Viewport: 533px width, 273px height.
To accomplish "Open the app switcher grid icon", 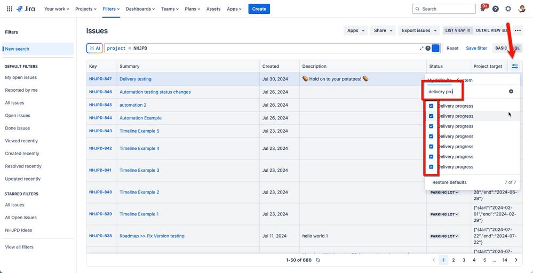I will tap(10, 9).
